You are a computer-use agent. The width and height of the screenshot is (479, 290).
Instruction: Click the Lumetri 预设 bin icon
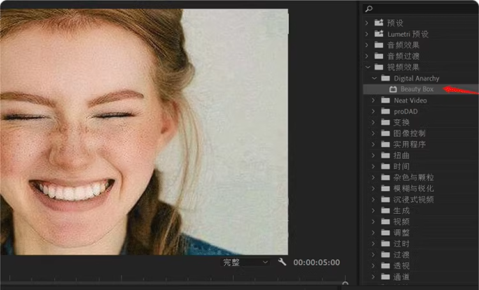pyautogui.click(x=379, y=34)
